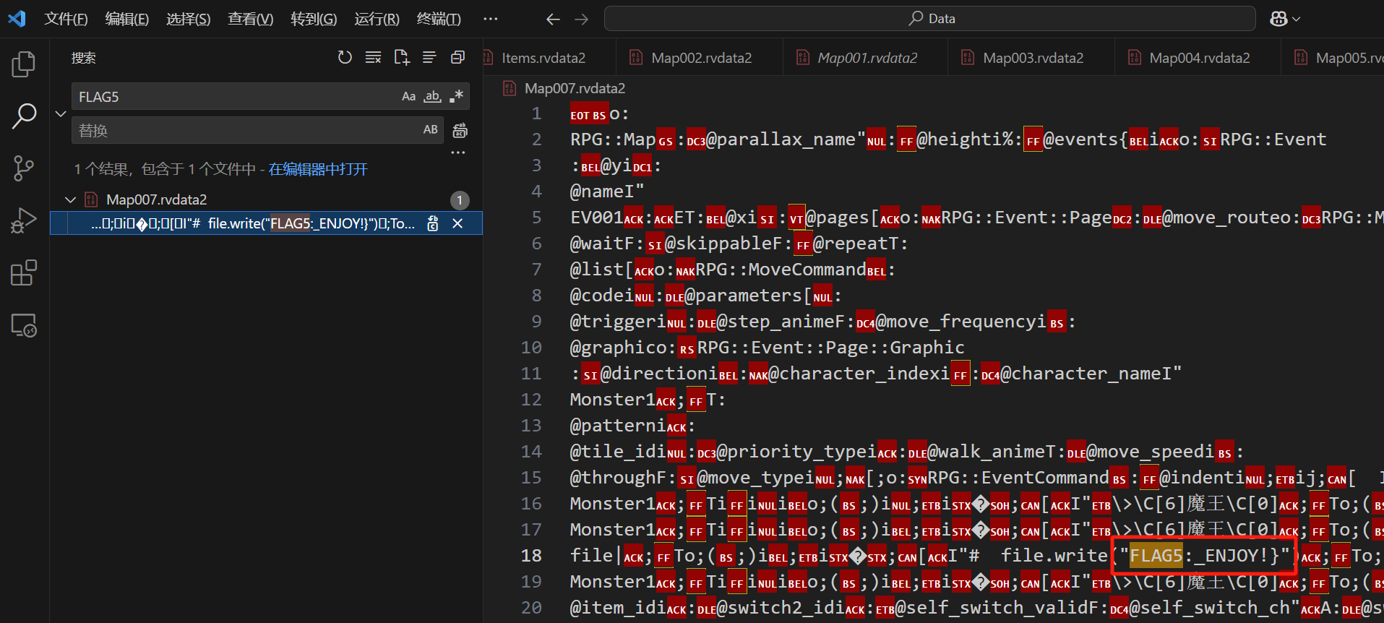Switch to the Map003.rvdata2 tab

pos(1032,58)
